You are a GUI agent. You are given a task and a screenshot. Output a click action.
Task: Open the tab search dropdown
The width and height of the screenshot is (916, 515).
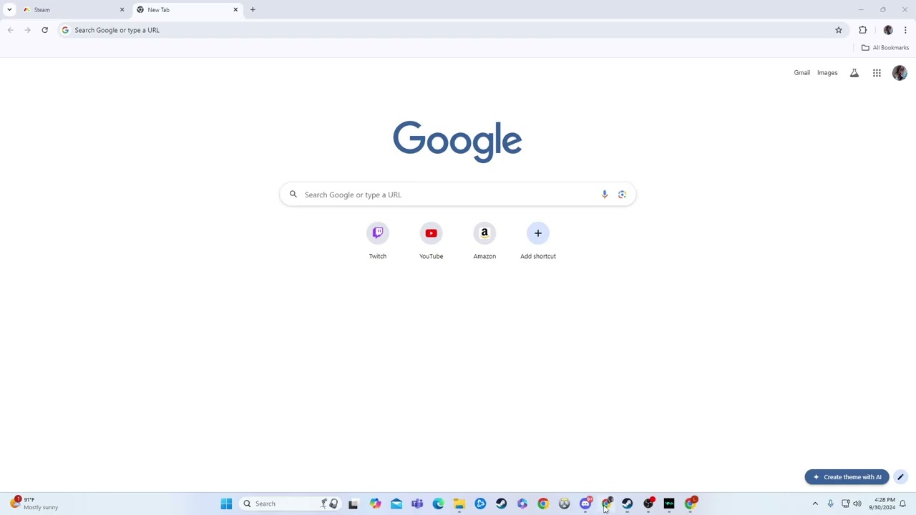(x=9, y=10)
